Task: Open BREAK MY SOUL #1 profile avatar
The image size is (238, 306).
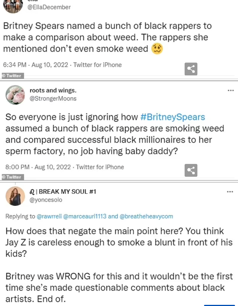Action: coord(15,196)
